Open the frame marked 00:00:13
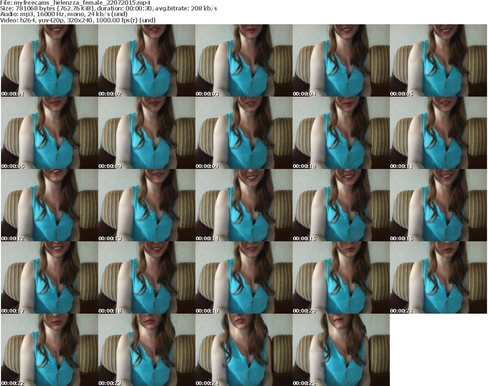The width and height of the screenshot is (488, 386). point(147,205)
